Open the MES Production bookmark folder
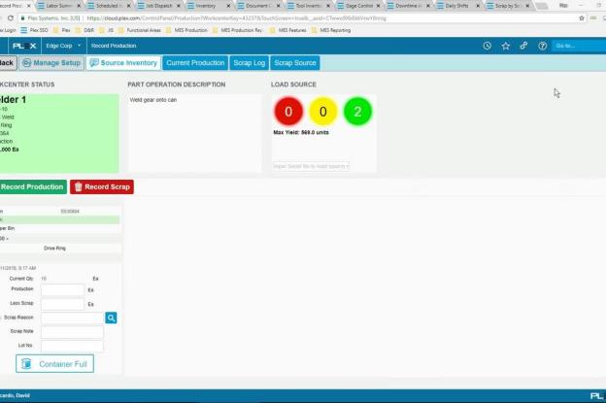 pos(186,30)
